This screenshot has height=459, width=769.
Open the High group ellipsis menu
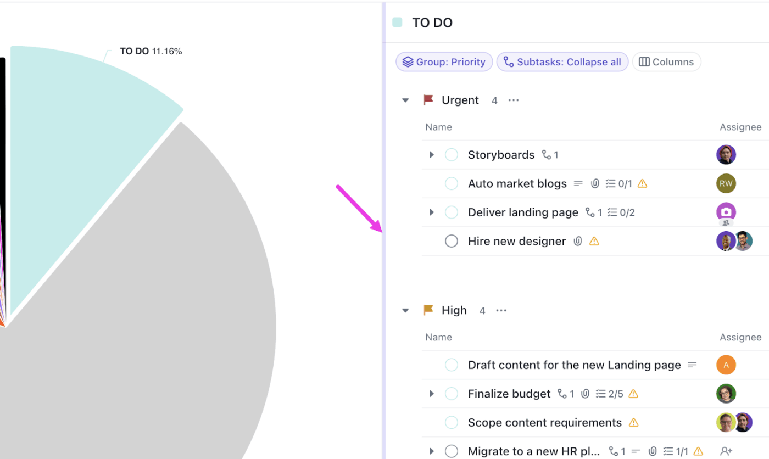pos(501,310)
